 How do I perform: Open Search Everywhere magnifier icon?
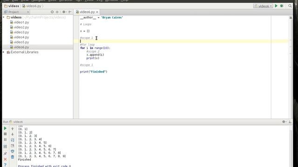tap(290, 6)
